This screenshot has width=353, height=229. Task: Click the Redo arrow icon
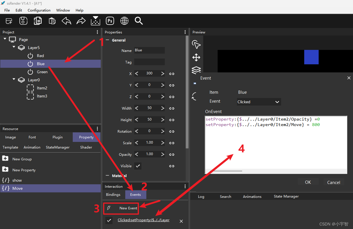tap(81, 20)
